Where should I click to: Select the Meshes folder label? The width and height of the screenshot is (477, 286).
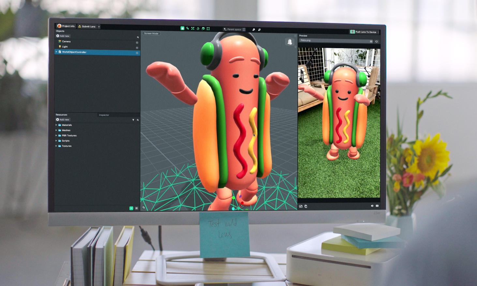tap(66, 130)
